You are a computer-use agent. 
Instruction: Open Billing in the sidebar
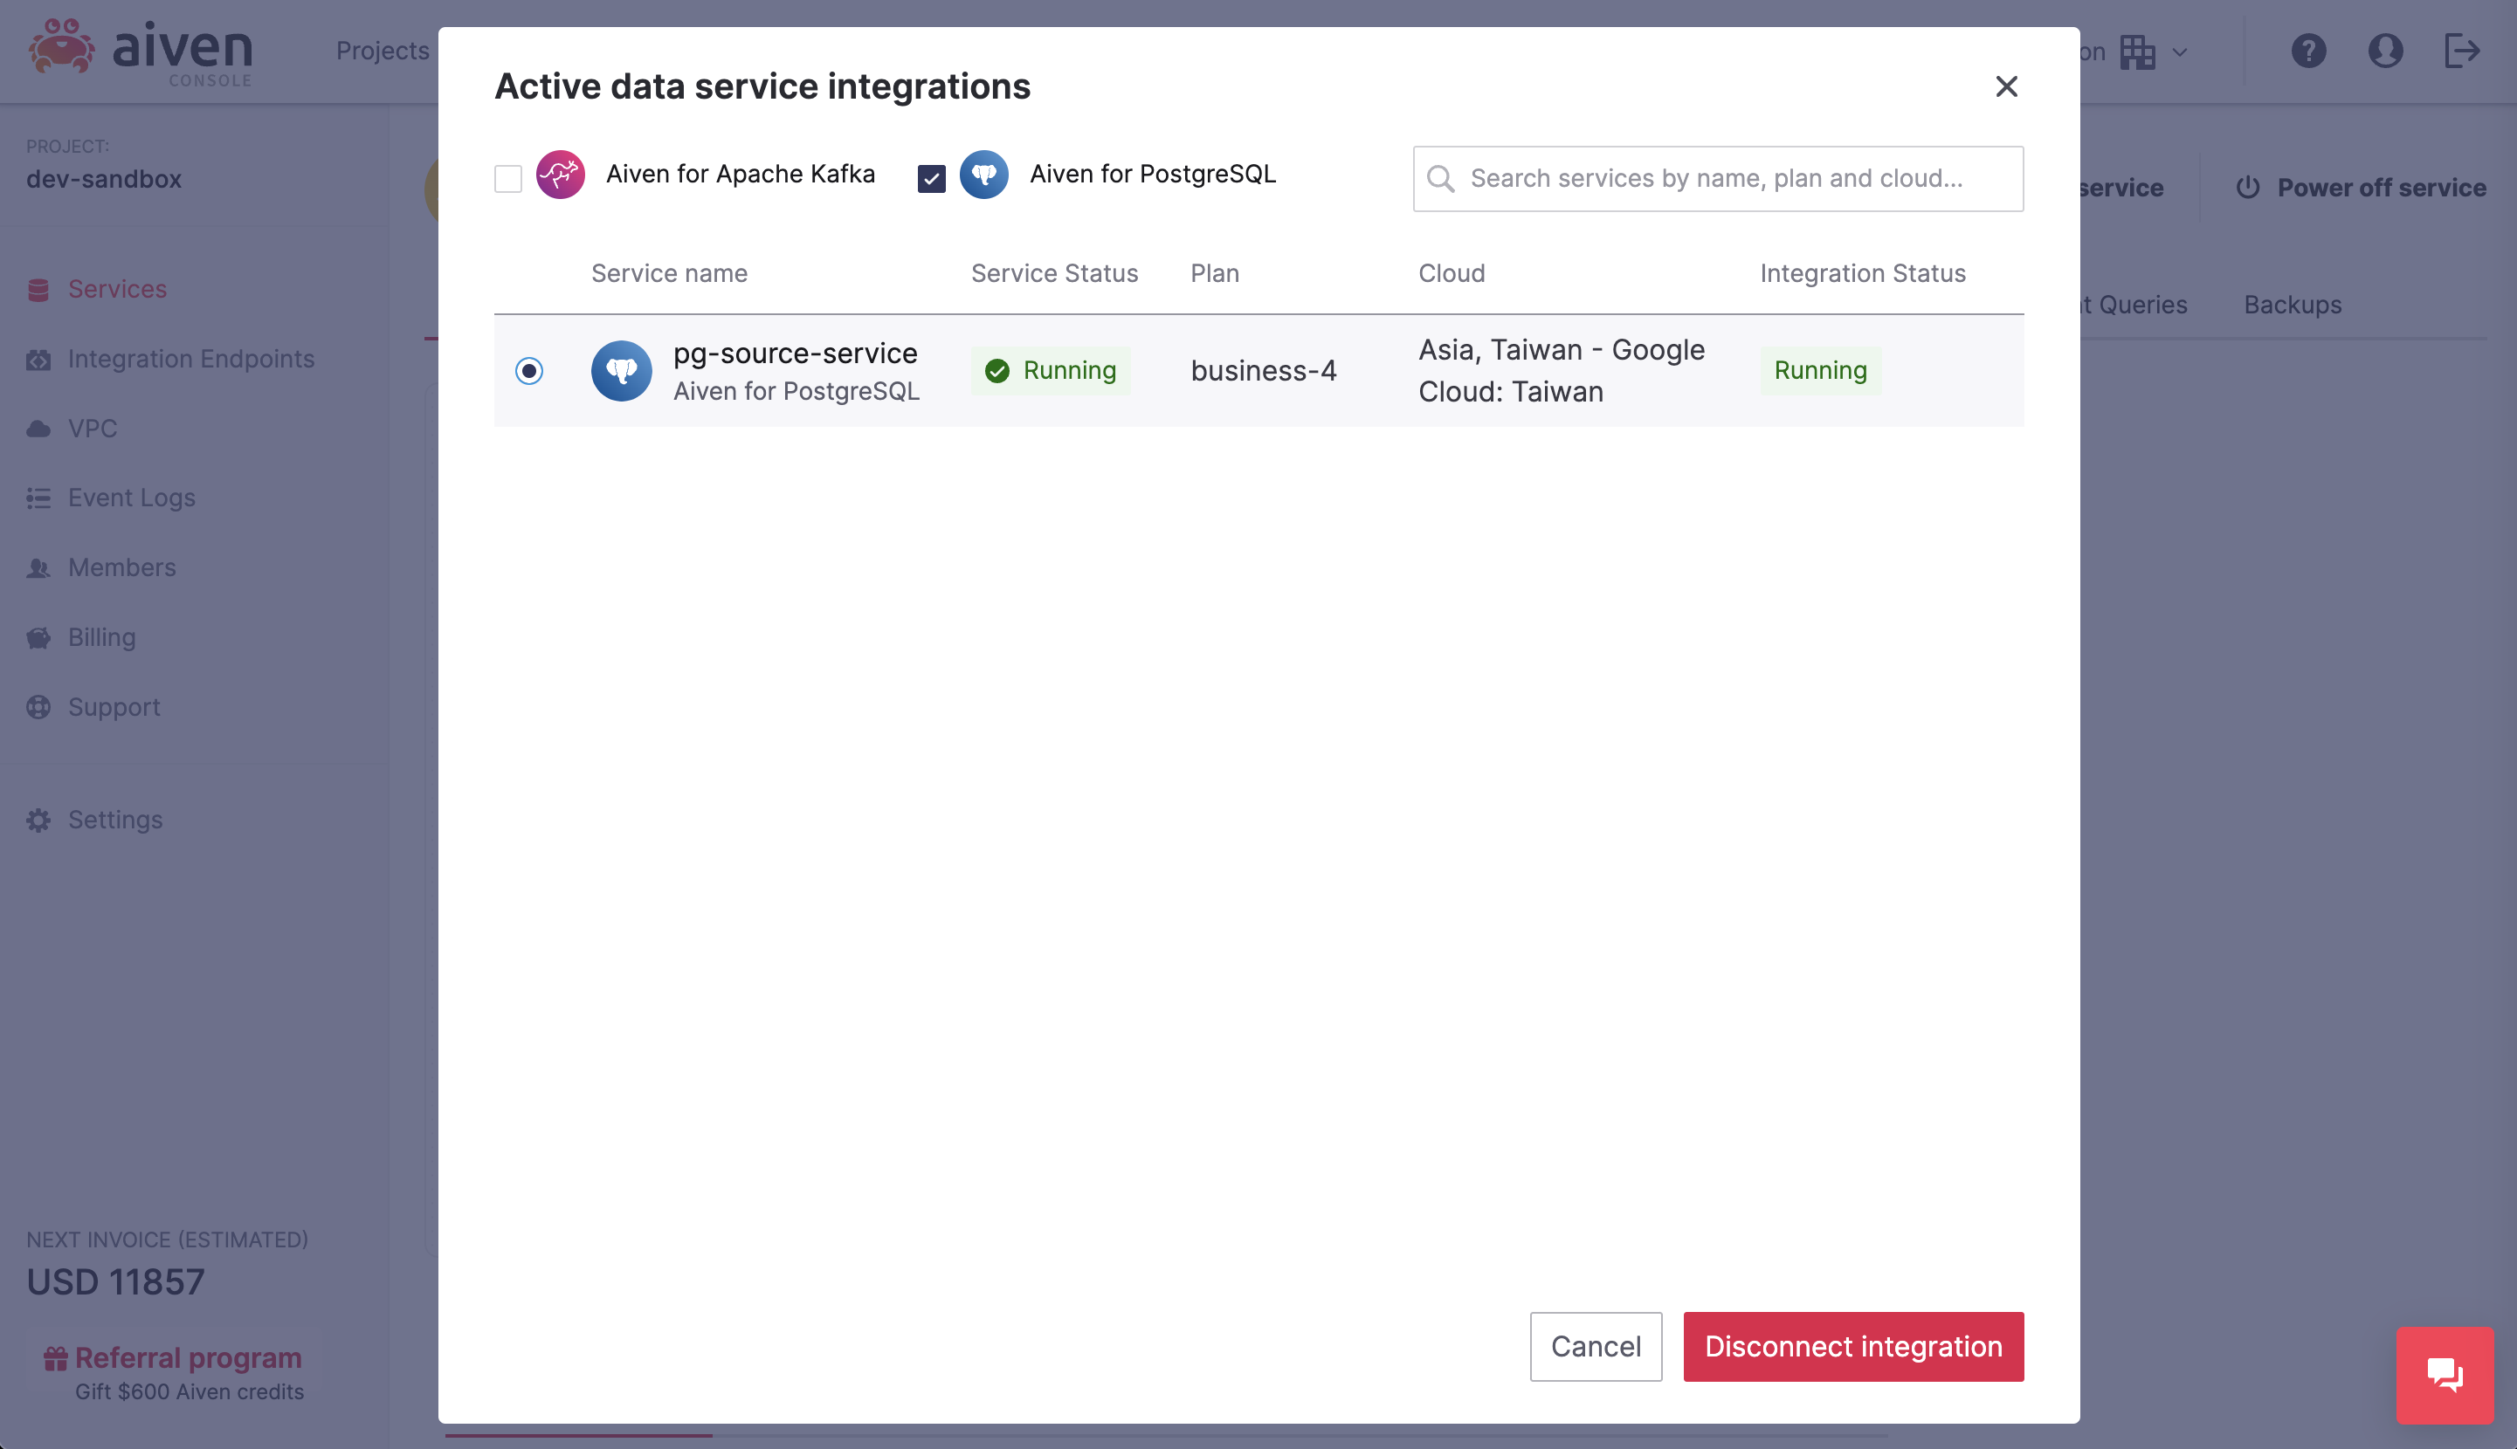coord(101,637)
